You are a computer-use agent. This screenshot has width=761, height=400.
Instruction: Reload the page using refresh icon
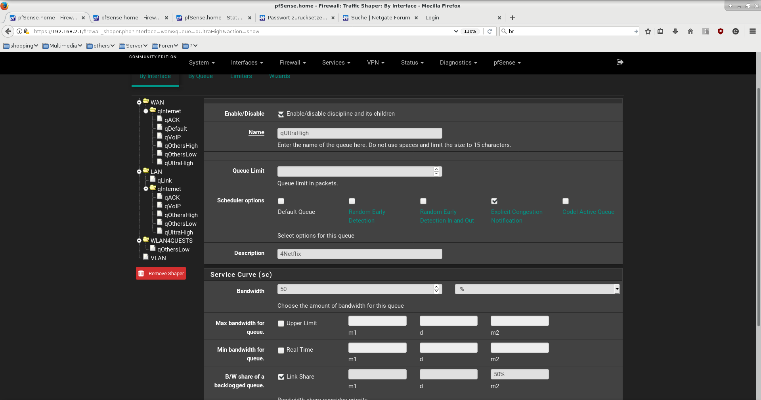pyautogui.click(x=490, y=31)
